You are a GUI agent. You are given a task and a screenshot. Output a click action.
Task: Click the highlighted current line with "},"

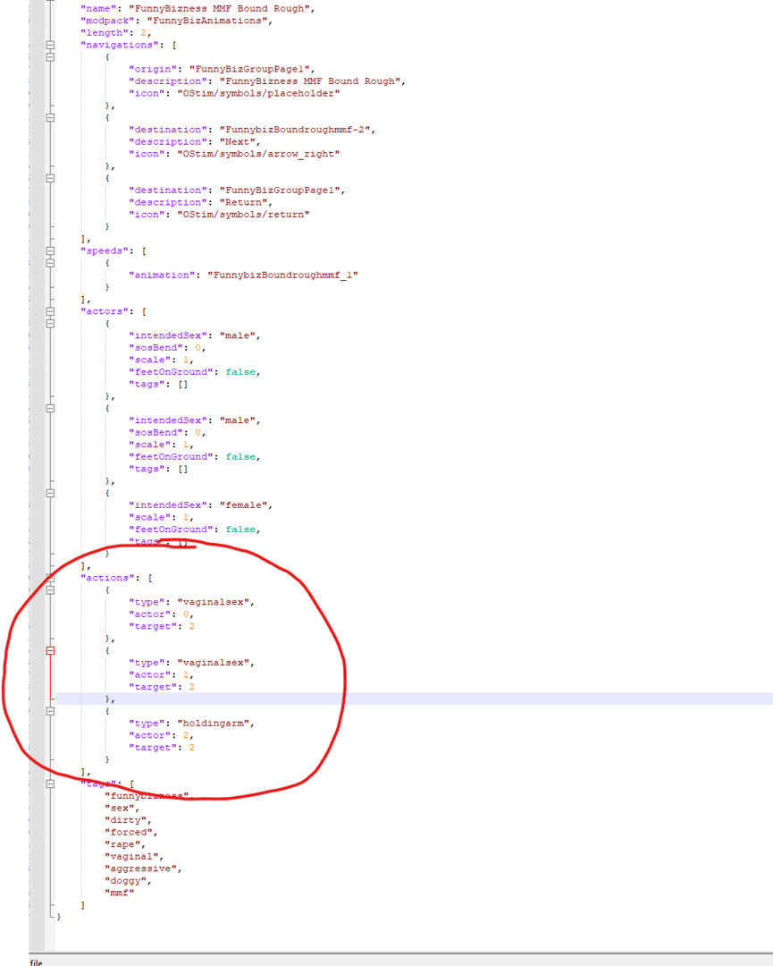click(414, 699)
